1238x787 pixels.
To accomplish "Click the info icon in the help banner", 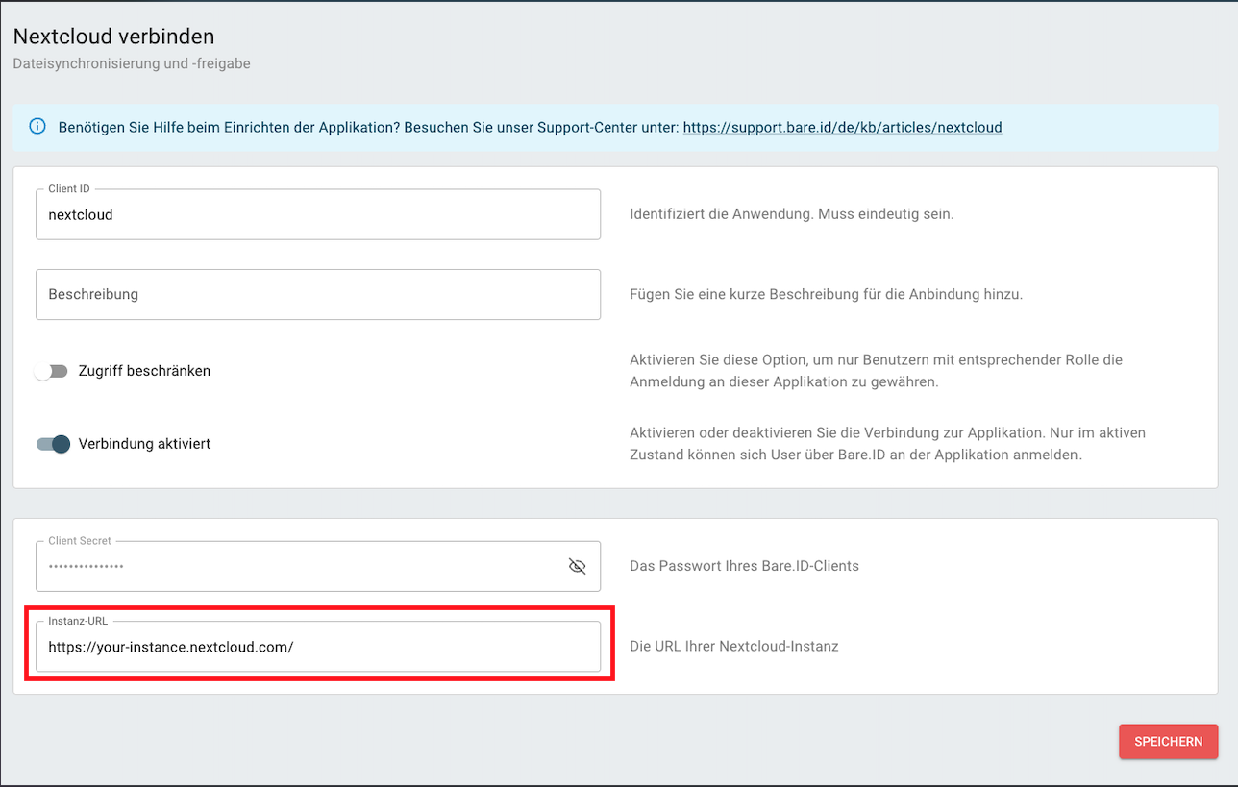I will tap(37, 126).
